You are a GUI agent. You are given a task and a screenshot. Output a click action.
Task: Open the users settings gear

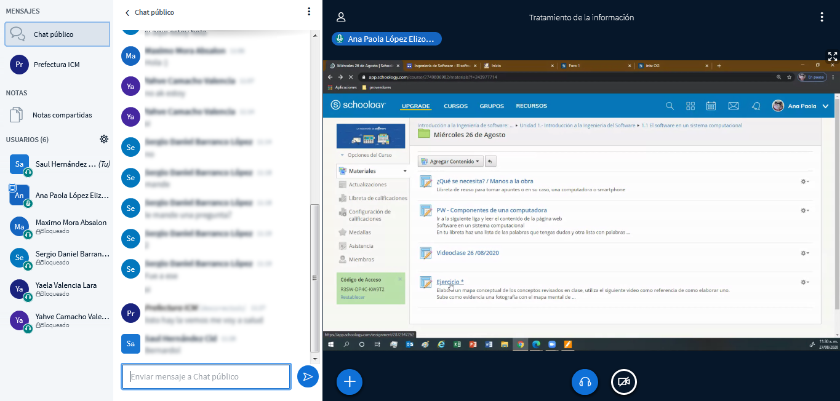tap(104, 139)
